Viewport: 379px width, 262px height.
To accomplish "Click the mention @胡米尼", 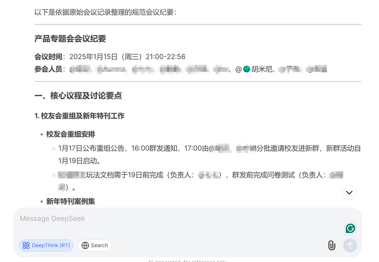I will click(253, 70).
